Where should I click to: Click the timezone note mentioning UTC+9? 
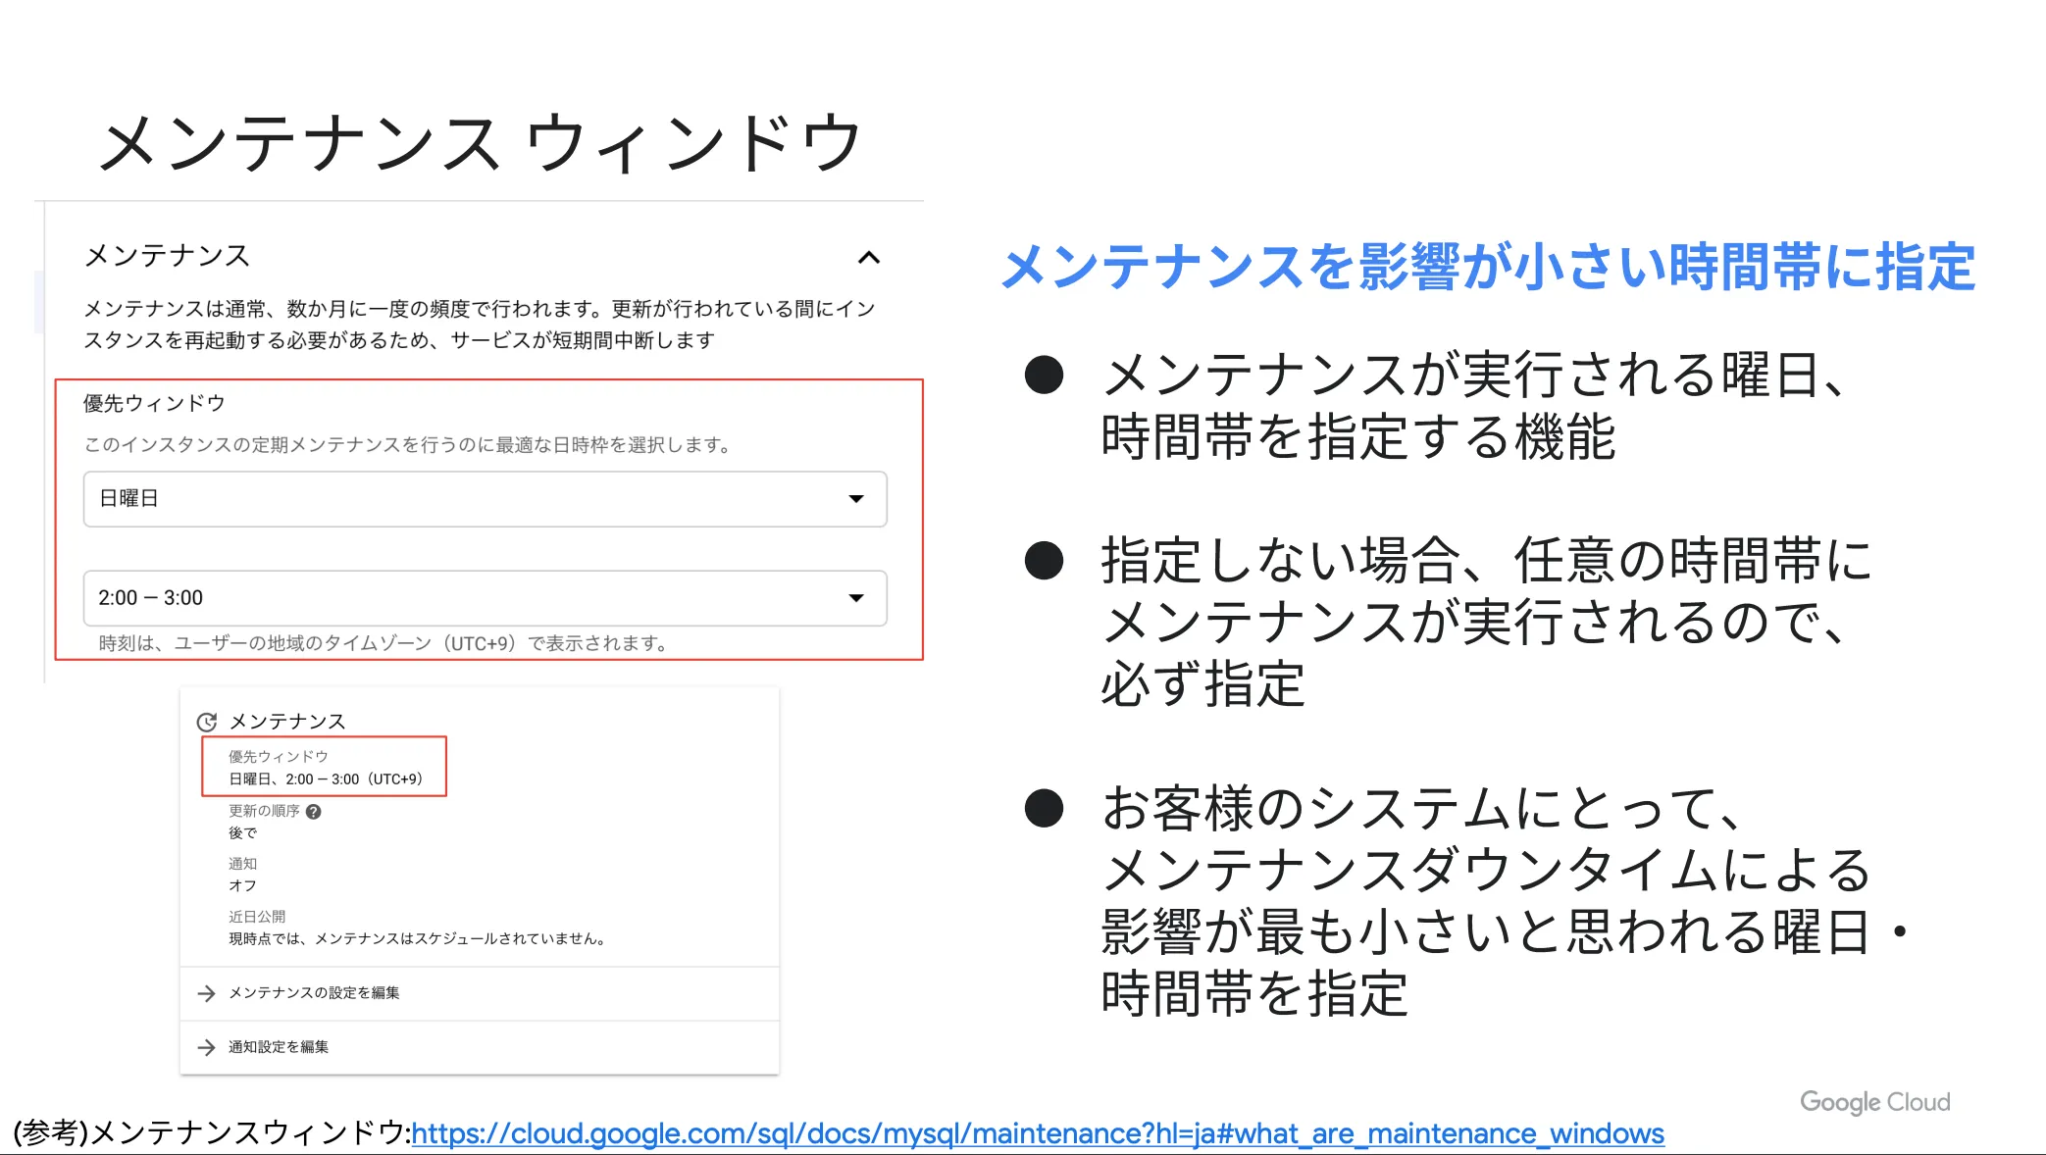[384, 643]
